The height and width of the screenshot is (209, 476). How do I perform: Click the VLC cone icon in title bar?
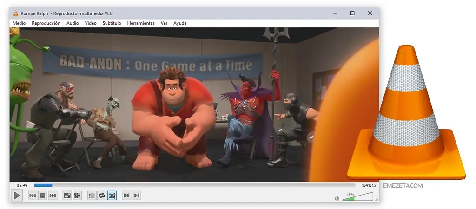click(x=15, y=13)
